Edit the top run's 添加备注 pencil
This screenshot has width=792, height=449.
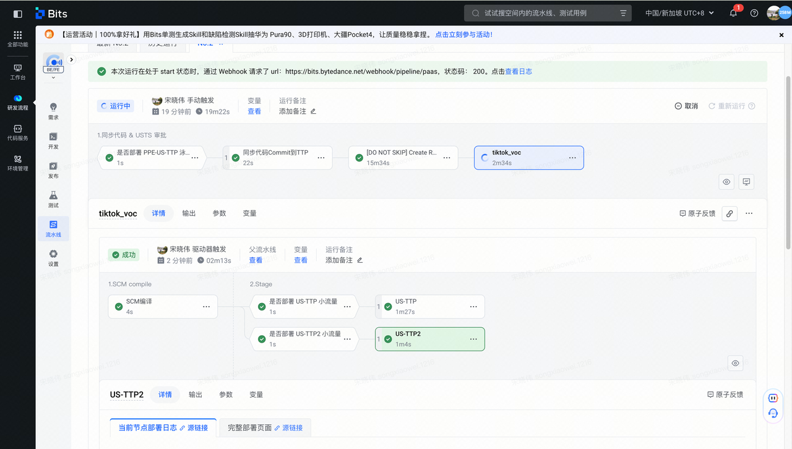click(x=313, y=111)
